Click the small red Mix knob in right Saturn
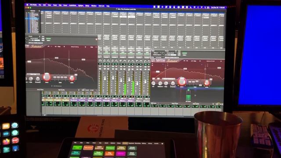281x158 pixels. [207, 83]
